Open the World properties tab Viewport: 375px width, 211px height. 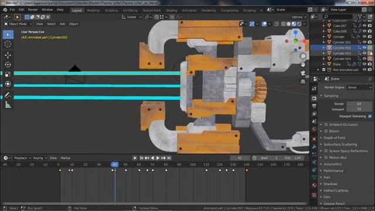click(x=314, y=130)
